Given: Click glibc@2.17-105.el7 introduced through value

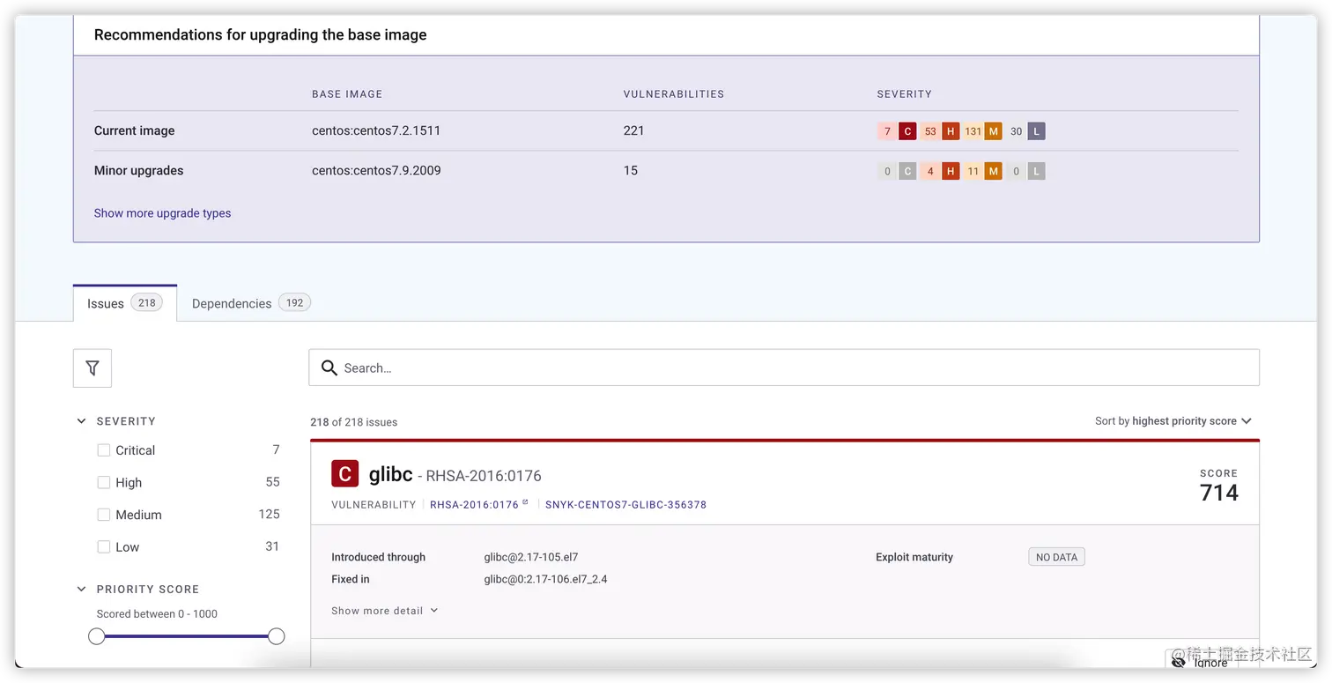Looking at the screenshot, I should 531,557.
